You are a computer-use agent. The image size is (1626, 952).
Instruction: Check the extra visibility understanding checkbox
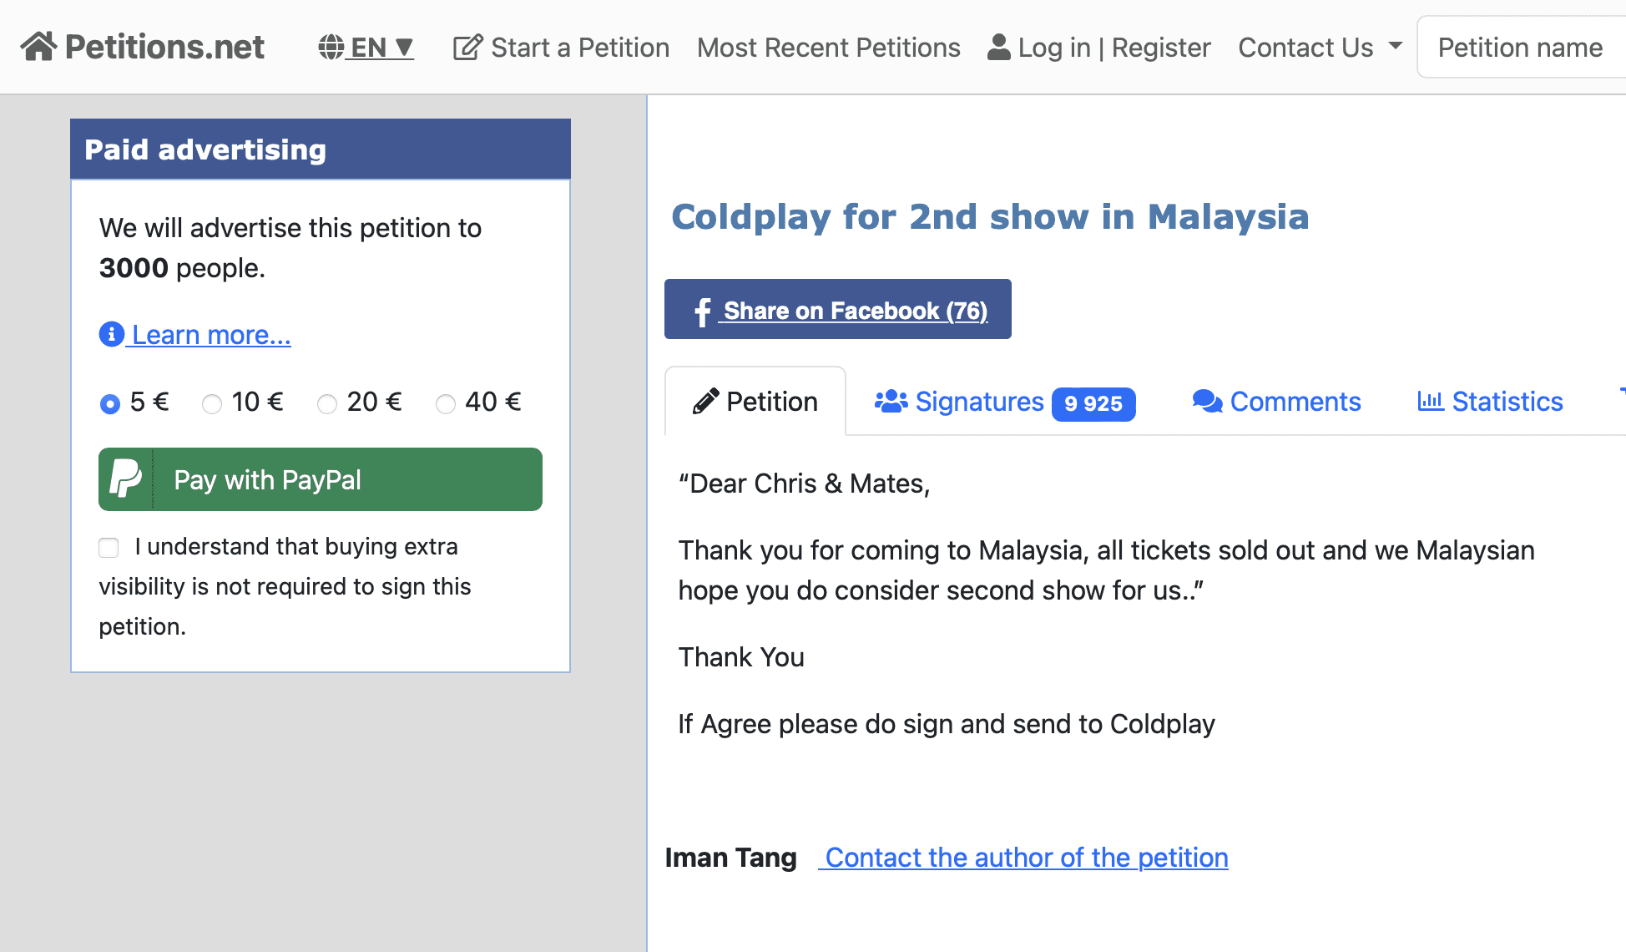(x=109, y=548)
